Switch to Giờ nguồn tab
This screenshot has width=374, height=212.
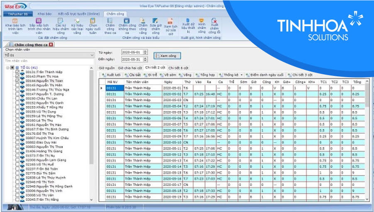107,68
